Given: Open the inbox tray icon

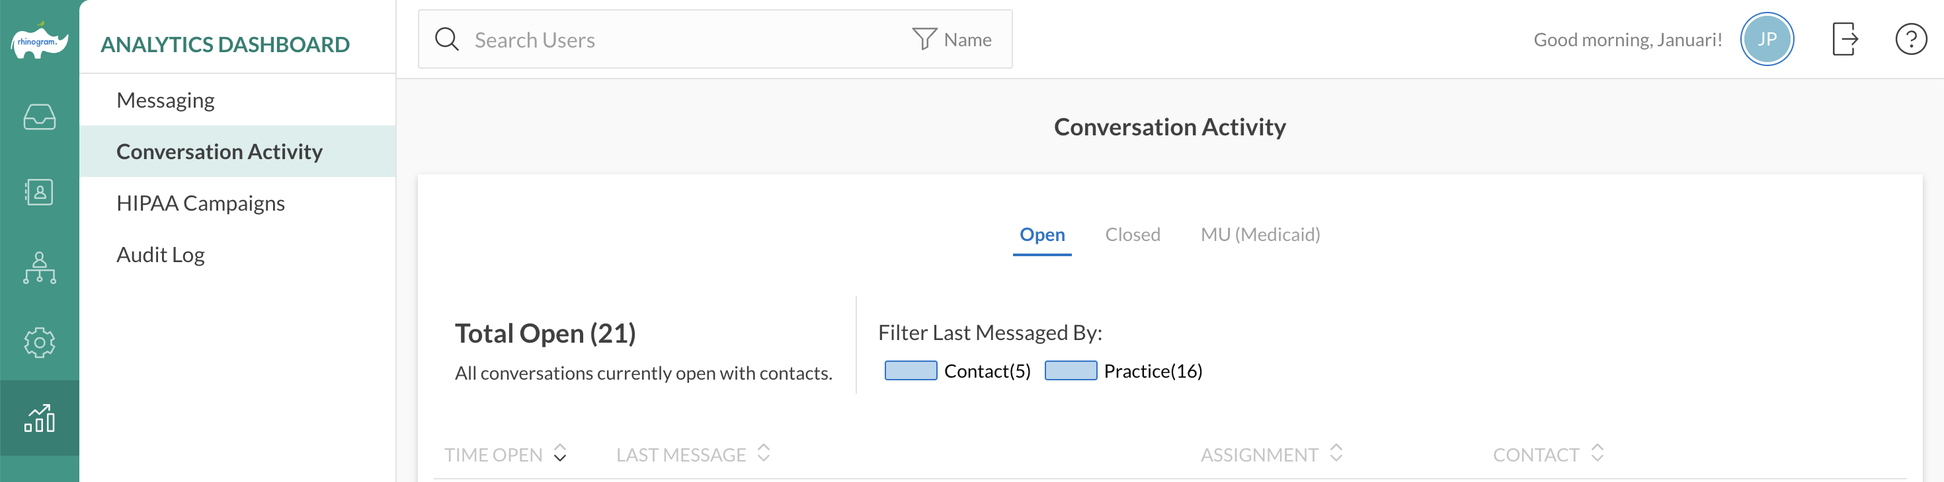Looking at the screenshot, I should point(39,117).
